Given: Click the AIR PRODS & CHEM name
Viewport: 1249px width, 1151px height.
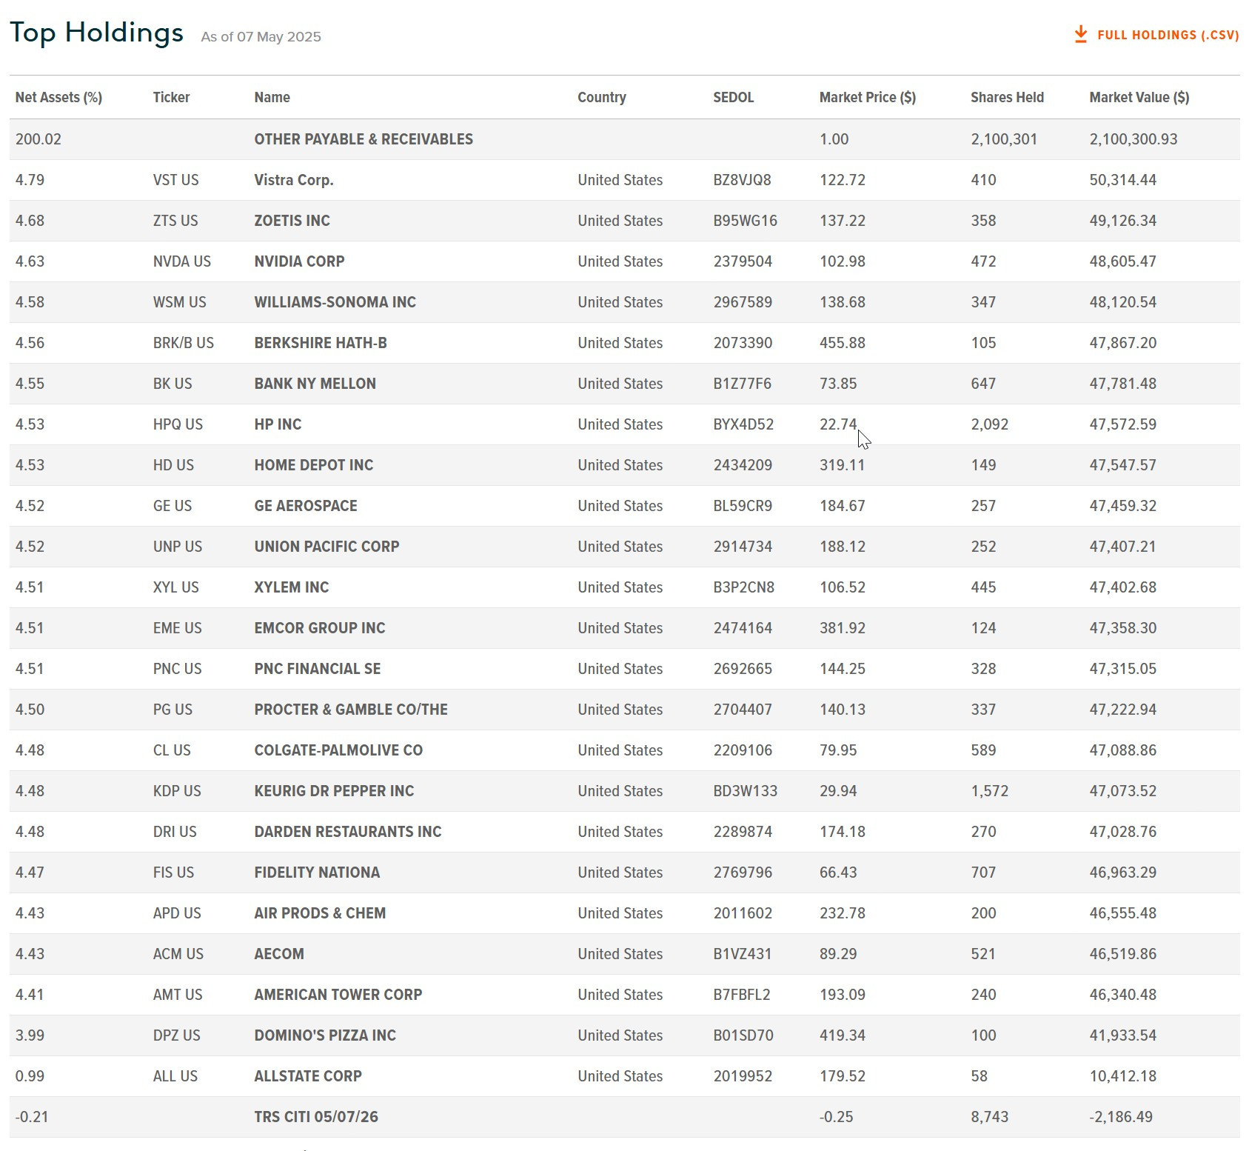Looking at the screenshot, I should 320,913.
